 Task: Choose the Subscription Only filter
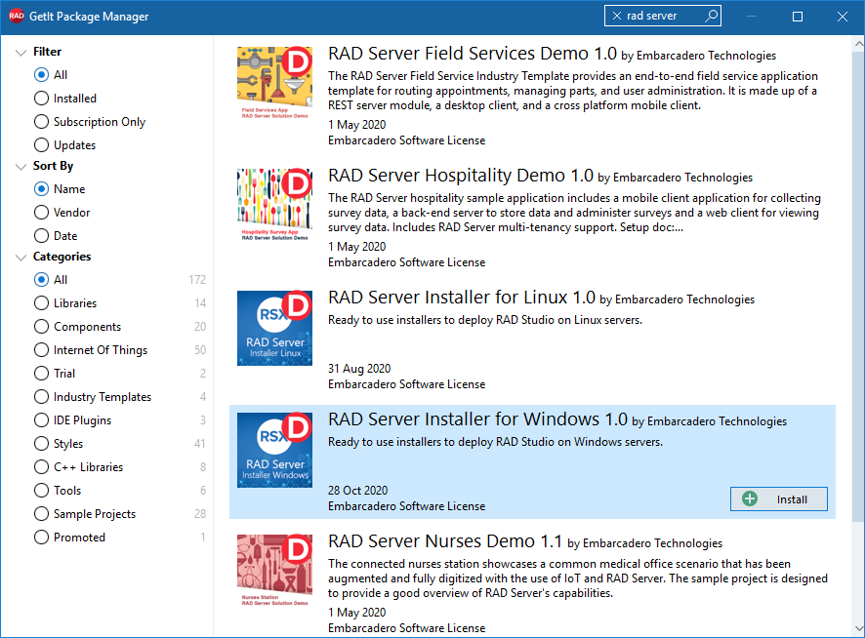[x=90, y=121]
